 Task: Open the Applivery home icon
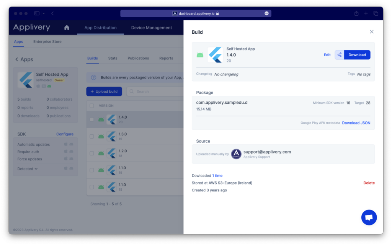pos(67,28)
